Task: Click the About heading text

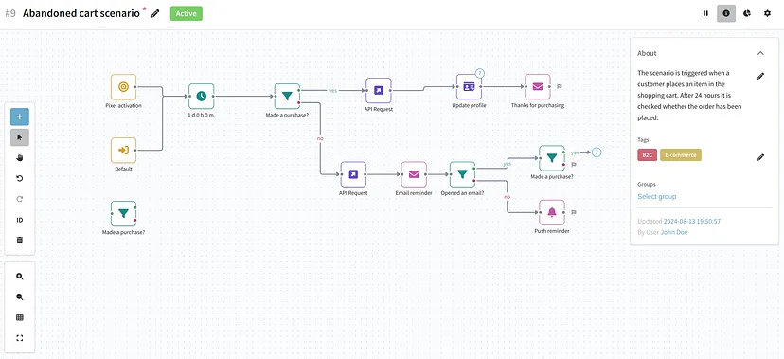Action: pos(647,53)
